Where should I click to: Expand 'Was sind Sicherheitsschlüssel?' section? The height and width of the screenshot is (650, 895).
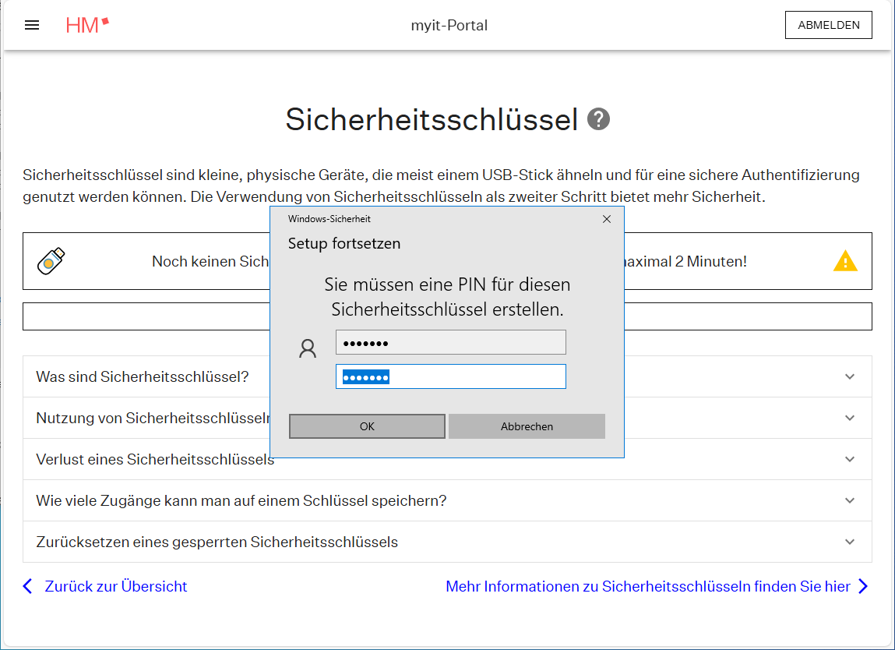point(849,376)
